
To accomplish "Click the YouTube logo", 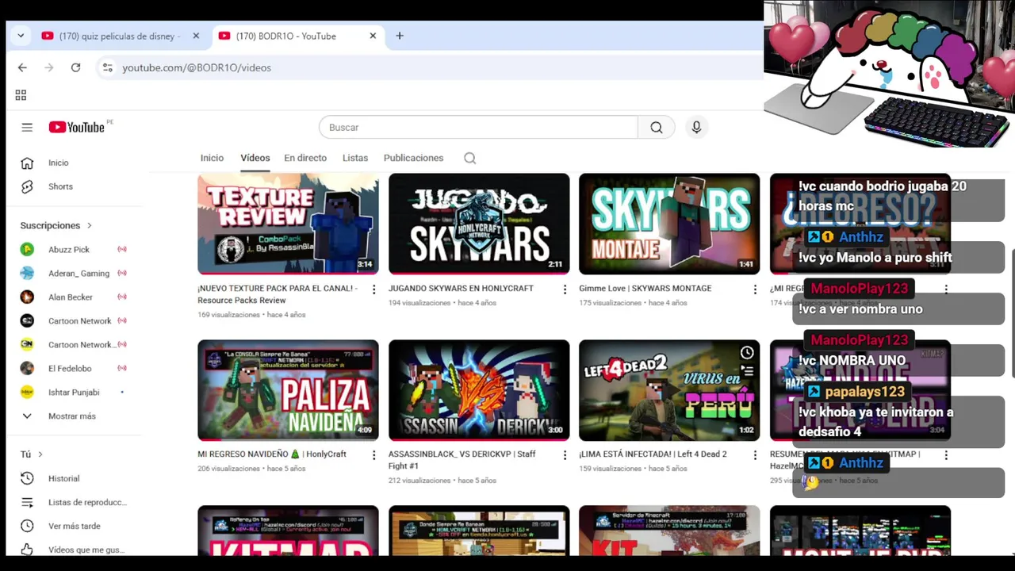I will coord(77,127).
